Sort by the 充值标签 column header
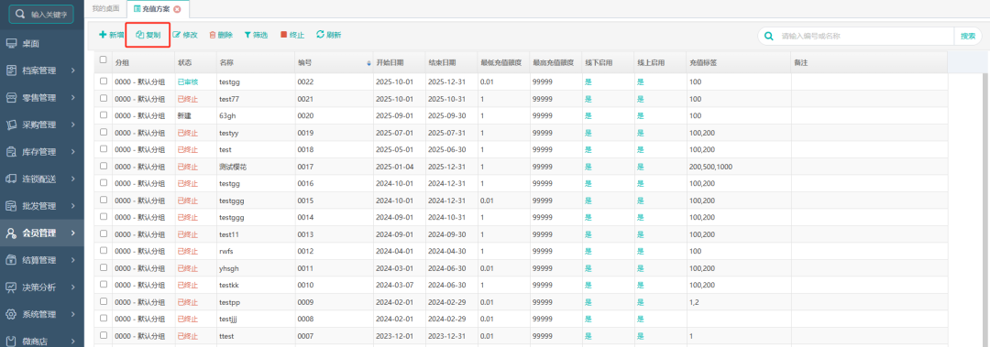The height and width of the screenshot is (347, 990). coord(739,63)
